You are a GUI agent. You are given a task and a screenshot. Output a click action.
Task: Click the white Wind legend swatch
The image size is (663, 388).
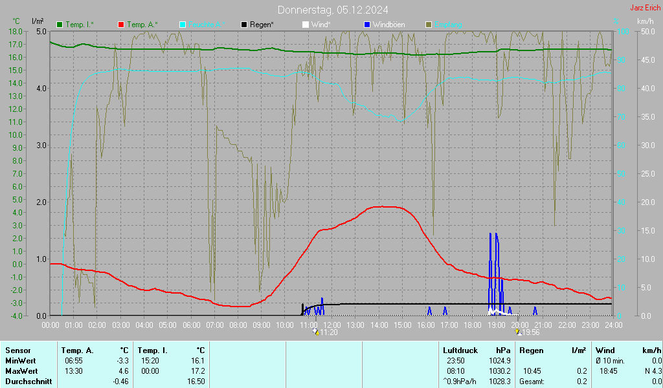(306, 25)
